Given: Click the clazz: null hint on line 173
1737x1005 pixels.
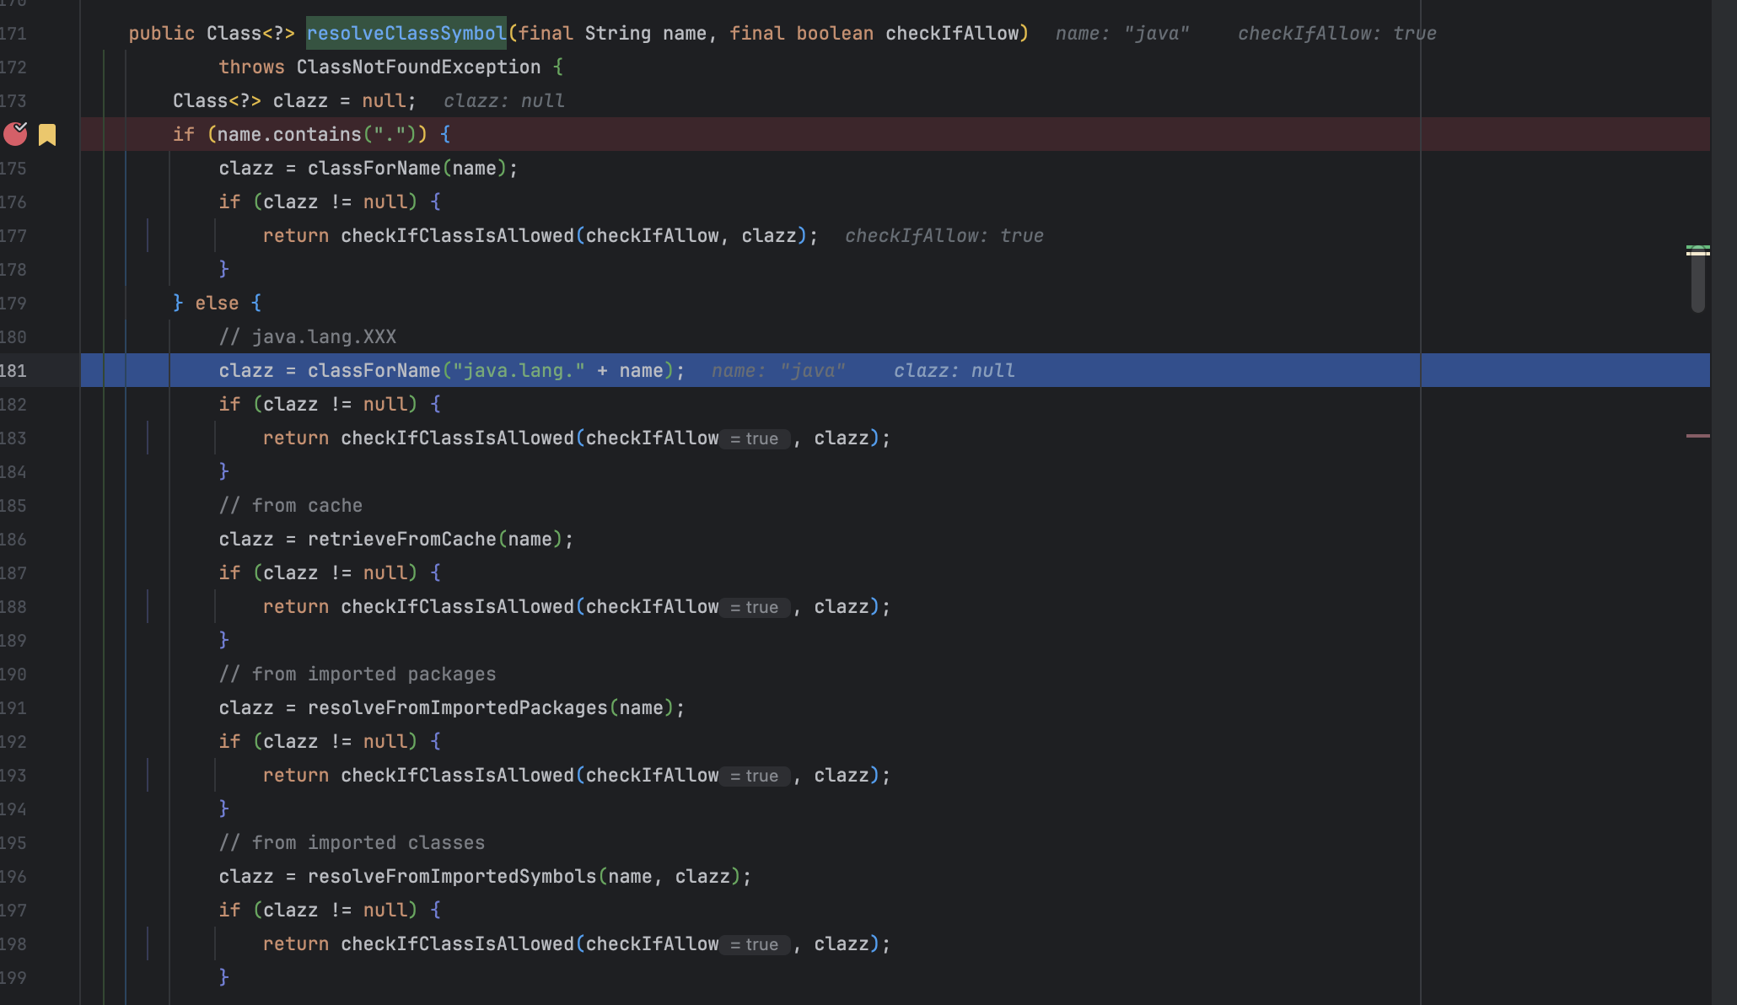Looking at the screenshot, I should [503, 101].
